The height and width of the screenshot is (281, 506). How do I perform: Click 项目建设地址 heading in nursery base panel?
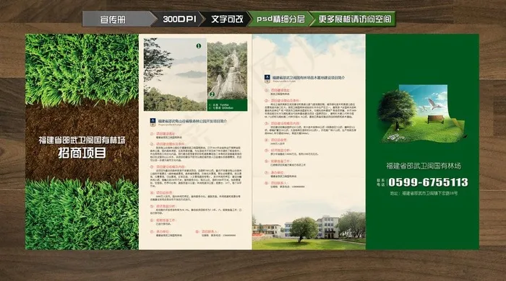280,90
